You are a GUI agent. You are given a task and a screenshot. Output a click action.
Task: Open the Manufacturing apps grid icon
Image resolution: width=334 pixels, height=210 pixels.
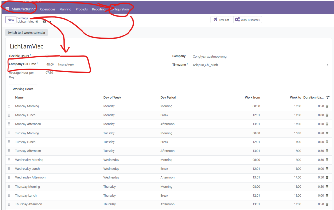[8, 9]
